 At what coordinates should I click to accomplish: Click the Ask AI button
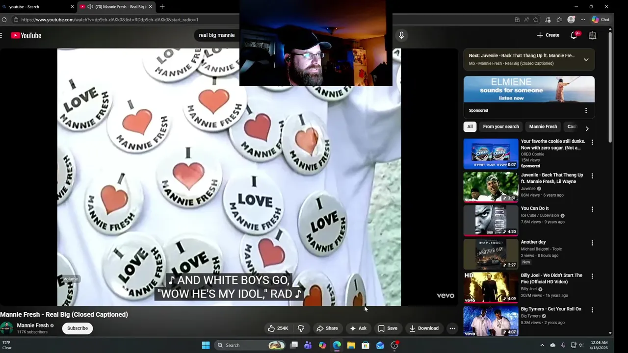tap(358, 328)
